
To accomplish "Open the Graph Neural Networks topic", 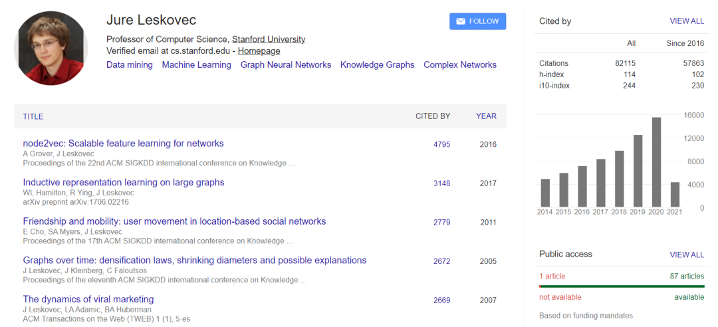I will [286, 65].
